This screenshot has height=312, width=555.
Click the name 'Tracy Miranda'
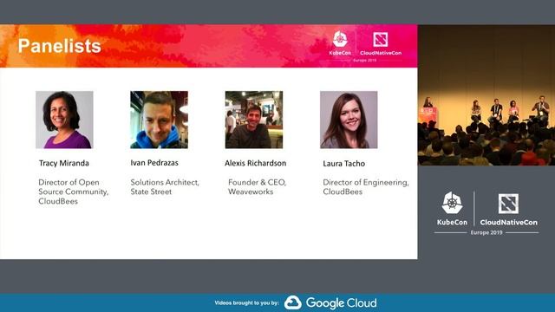pyautogui.click(x=63, y=163)
